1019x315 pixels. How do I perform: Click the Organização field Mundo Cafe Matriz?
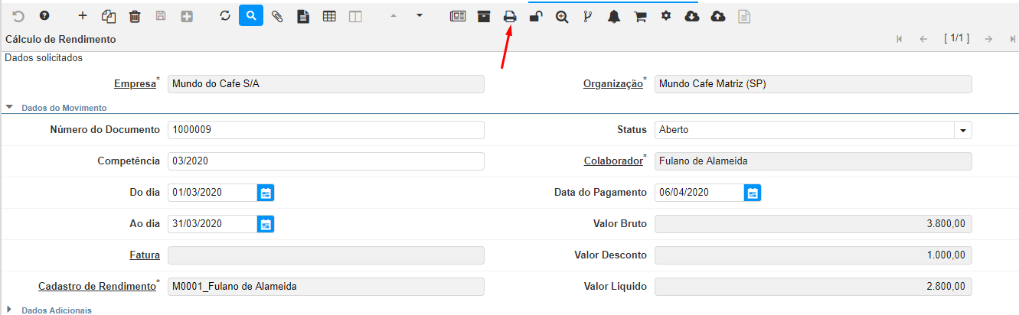(x=813, y=84)
